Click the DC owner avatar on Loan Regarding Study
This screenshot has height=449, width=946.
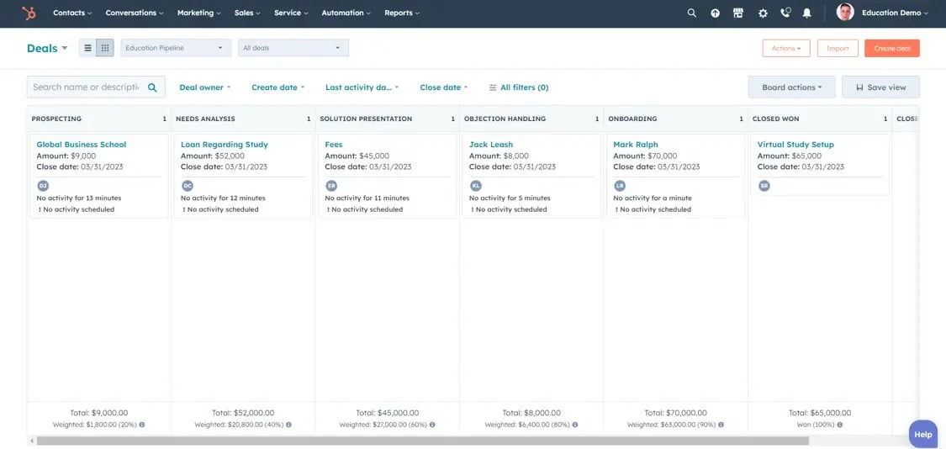pyautogui.click(x=187, y=186)
